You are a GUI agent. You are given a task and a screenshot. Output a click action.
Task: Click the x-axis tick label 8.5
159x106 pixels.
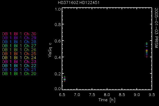(122, 95)
